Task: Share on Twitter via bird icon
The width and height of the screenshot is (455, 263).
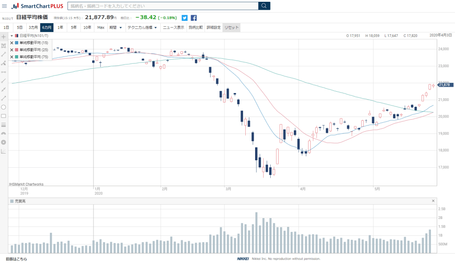Action: [185, 18]
